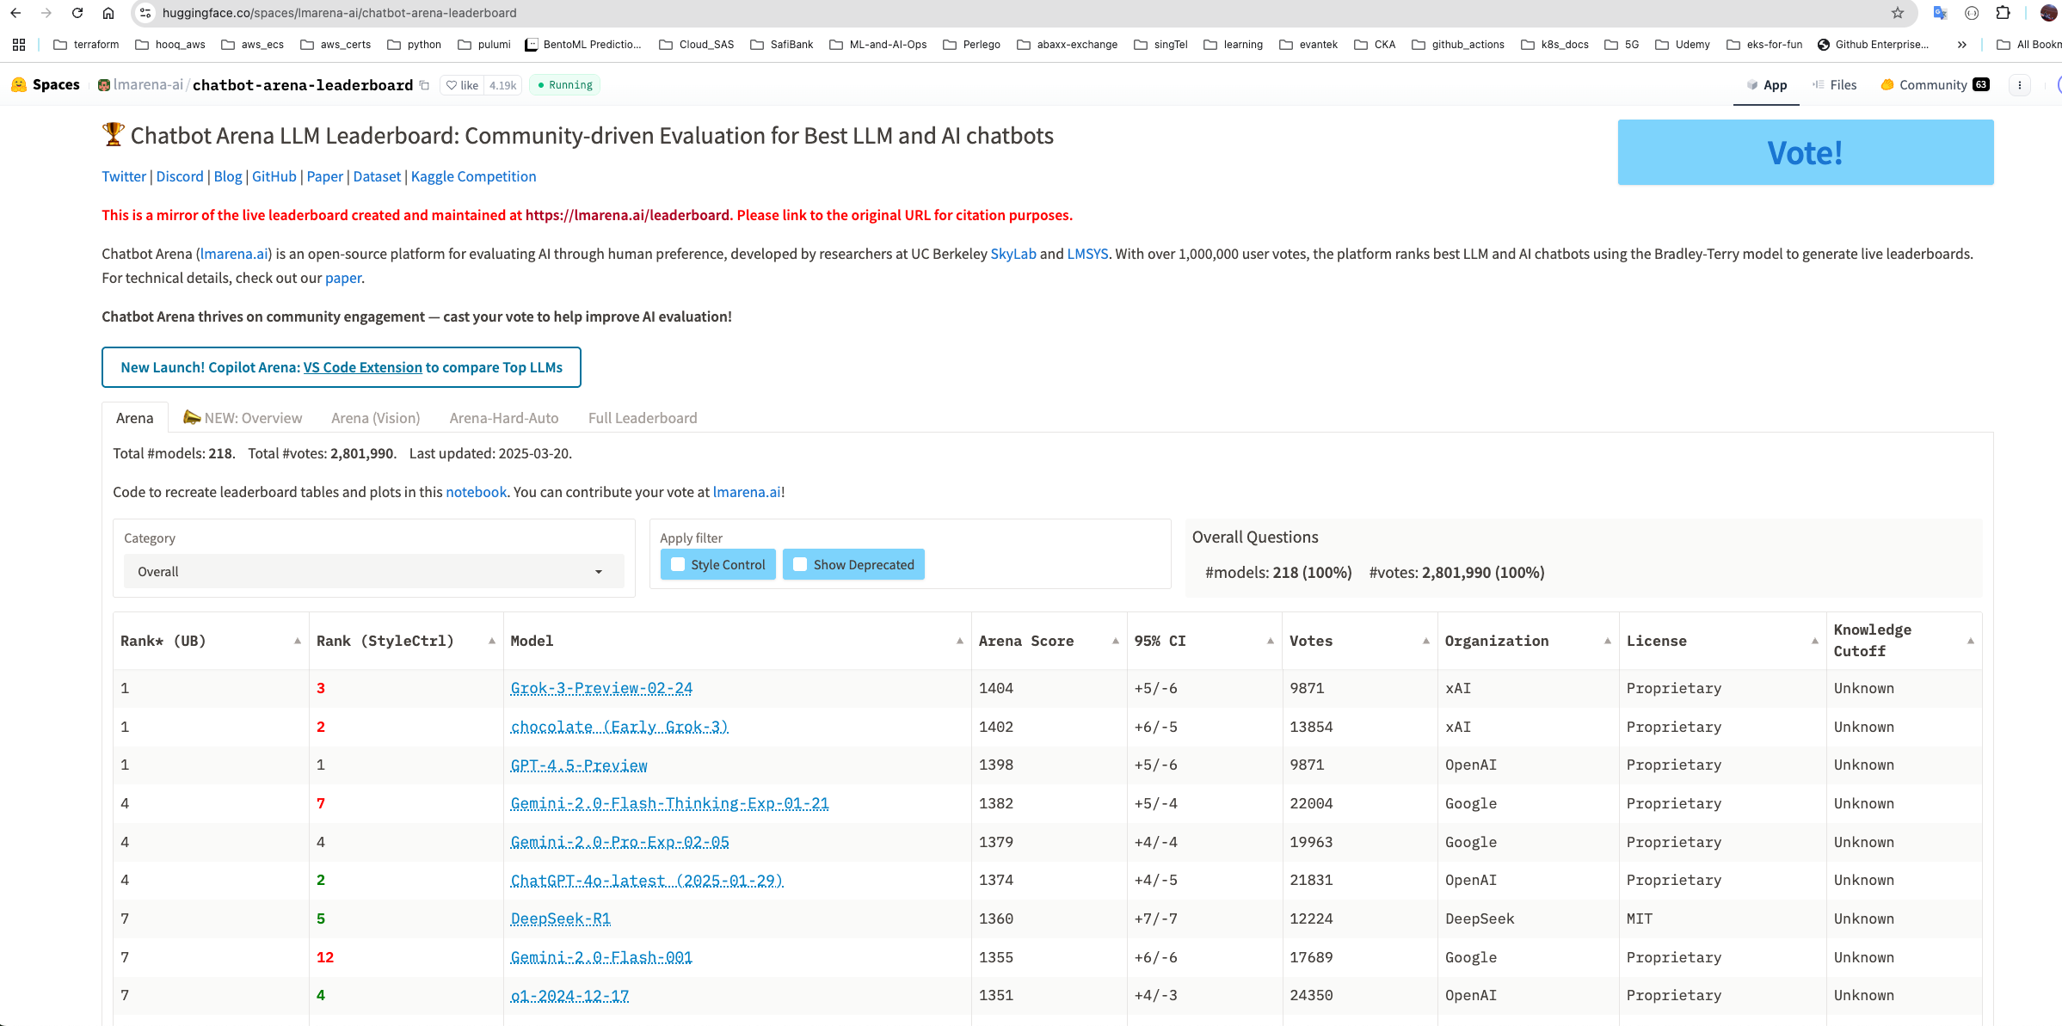Image resolution: width=2062 pixels, height=1026 pixels.
Task: Open the chocolate (Early Grok-3) model link
Action: pos(619,727)
